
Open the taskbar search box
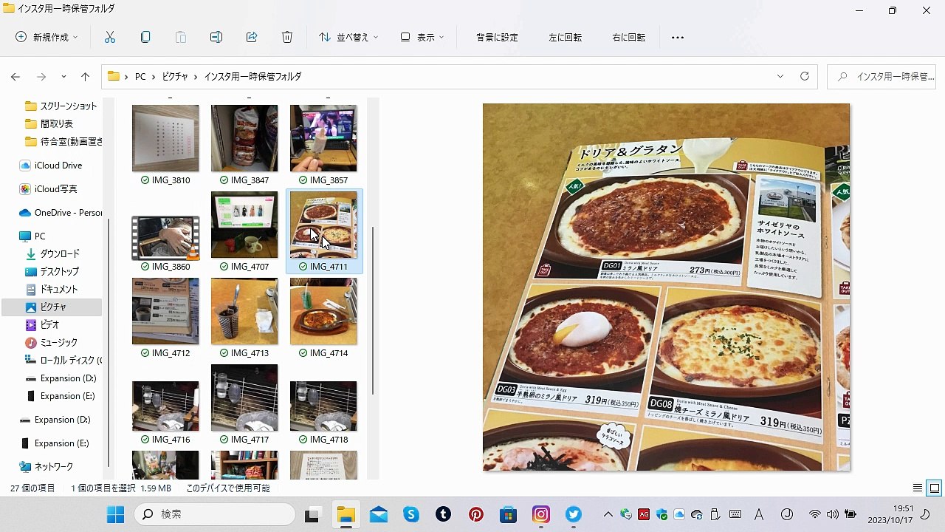pyautogui.click(x=216, y=514)
